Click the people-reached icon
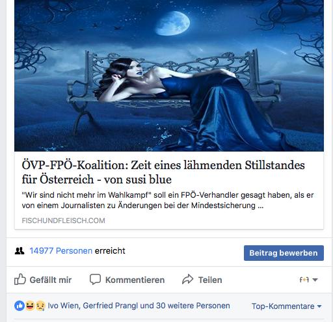333x322 pixels. [20, 251]
